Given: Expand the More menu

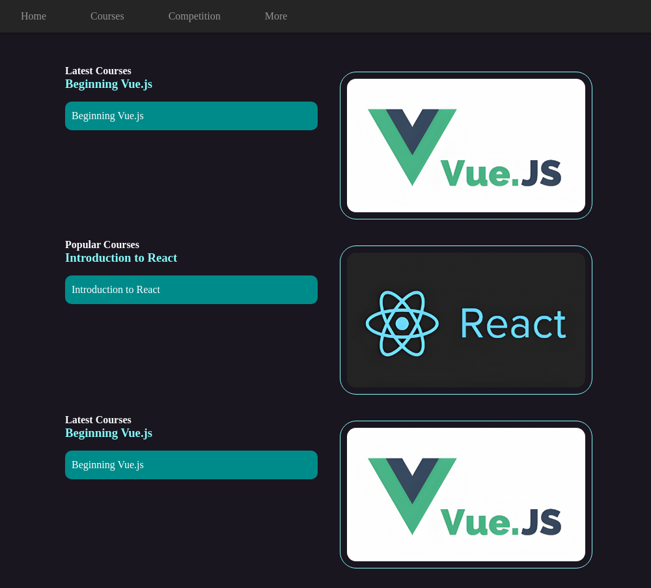Looking at the screenshot, I should click(x=275, y=16).
